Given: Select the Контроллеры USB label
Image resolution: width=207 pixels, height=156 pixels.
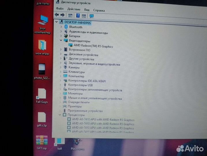Looking at the screenshot, I should 80,85.
